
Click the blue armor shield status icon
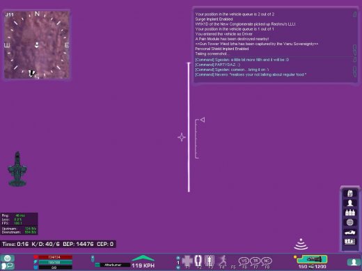[36, 268]
